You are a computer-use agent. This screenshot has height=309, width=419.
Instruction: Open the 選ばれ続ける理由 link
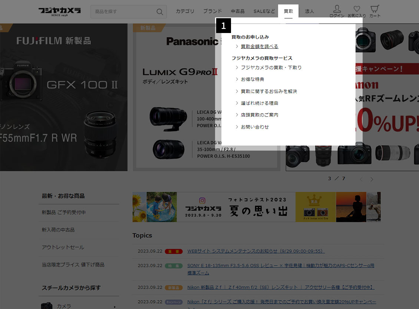click(x=260, y=103)
